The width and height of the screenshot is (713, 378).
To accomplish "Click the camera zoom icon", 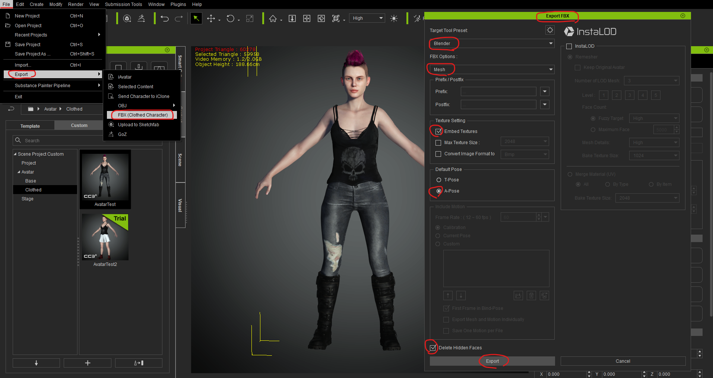I will click(292, 18).
